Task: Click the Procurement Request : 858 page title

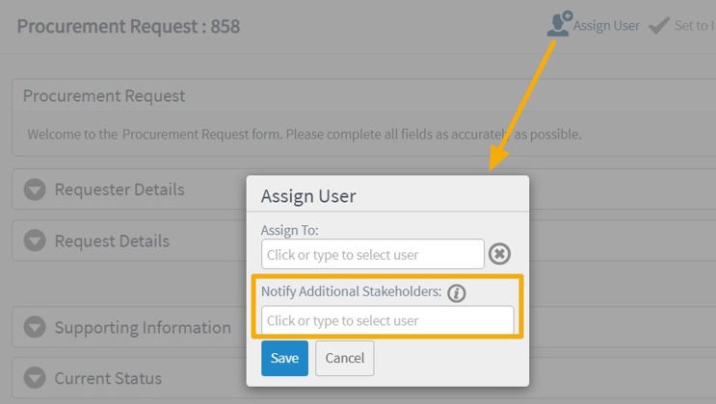Action: 128,26
